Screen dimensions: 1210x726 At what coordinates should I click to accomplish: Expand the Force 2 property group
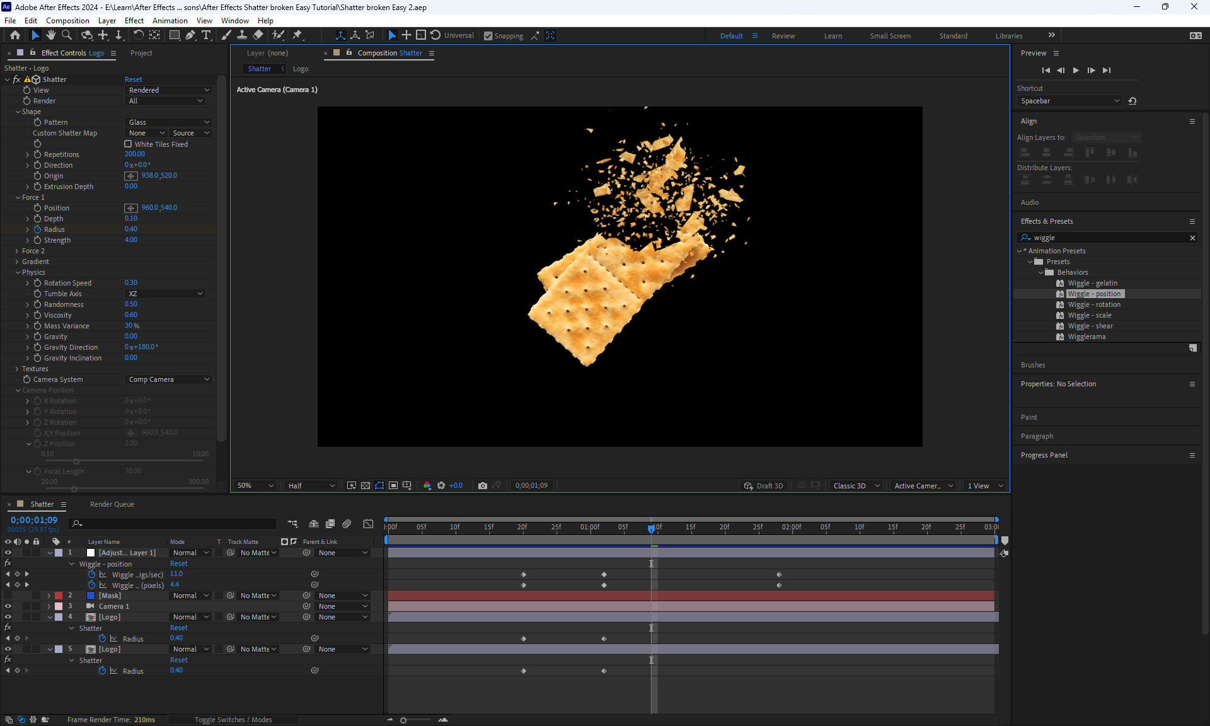17,251
